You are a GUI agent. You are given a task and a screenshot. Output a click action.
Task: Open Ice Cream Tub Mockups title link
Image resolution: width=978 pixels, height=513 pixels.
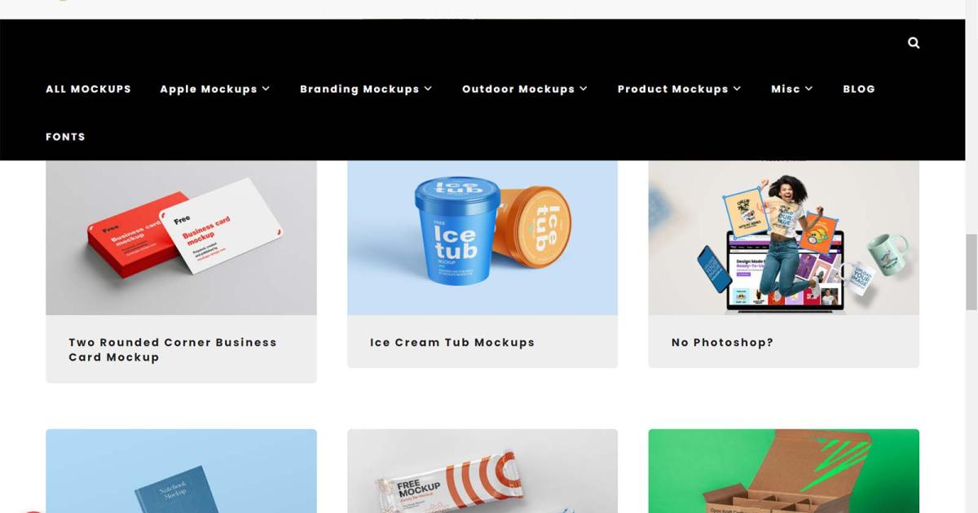(x=452, y=342)
